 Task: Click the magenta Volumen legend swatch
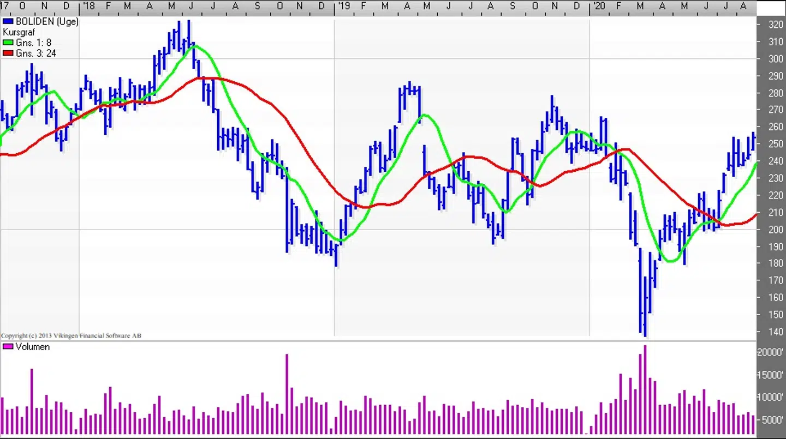coord(8,347)
